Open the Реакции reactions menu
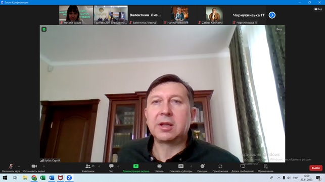 click(202, 168)
